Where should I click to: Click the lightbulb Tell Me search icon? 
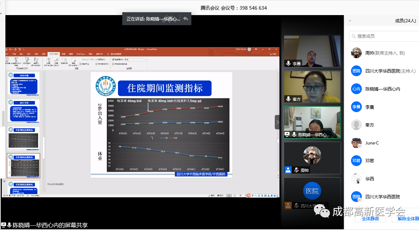pyautogui.click(x=108, y=54)
